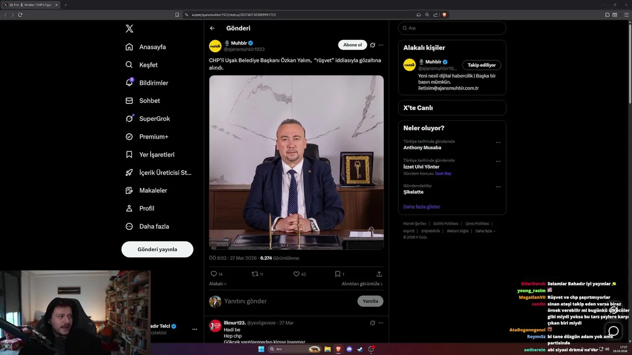Click the share icon on the post
Viewport: 632px width, 355px height.
click(379, 274)
